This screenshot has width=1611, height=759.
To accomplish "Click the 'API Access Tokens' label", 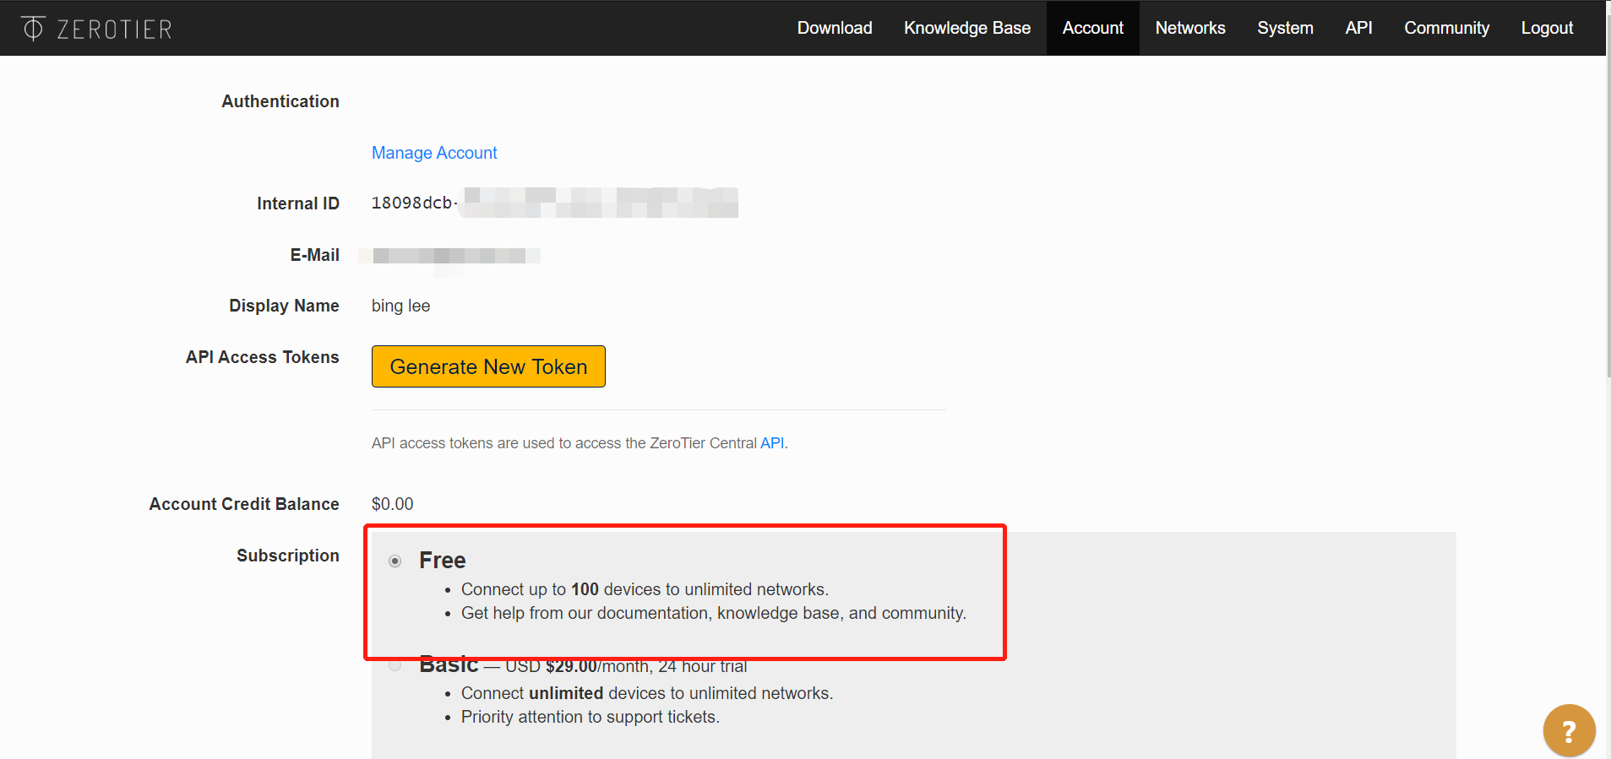I will point(263,357).
